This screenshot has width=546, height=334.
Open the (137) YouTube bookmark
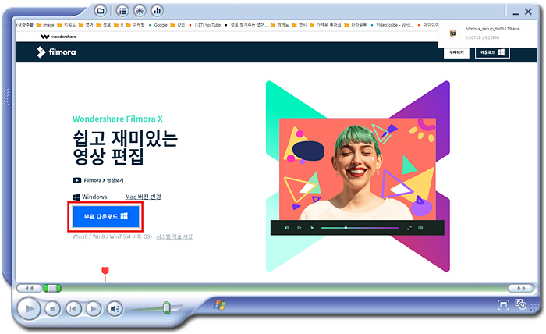point(204,25)
